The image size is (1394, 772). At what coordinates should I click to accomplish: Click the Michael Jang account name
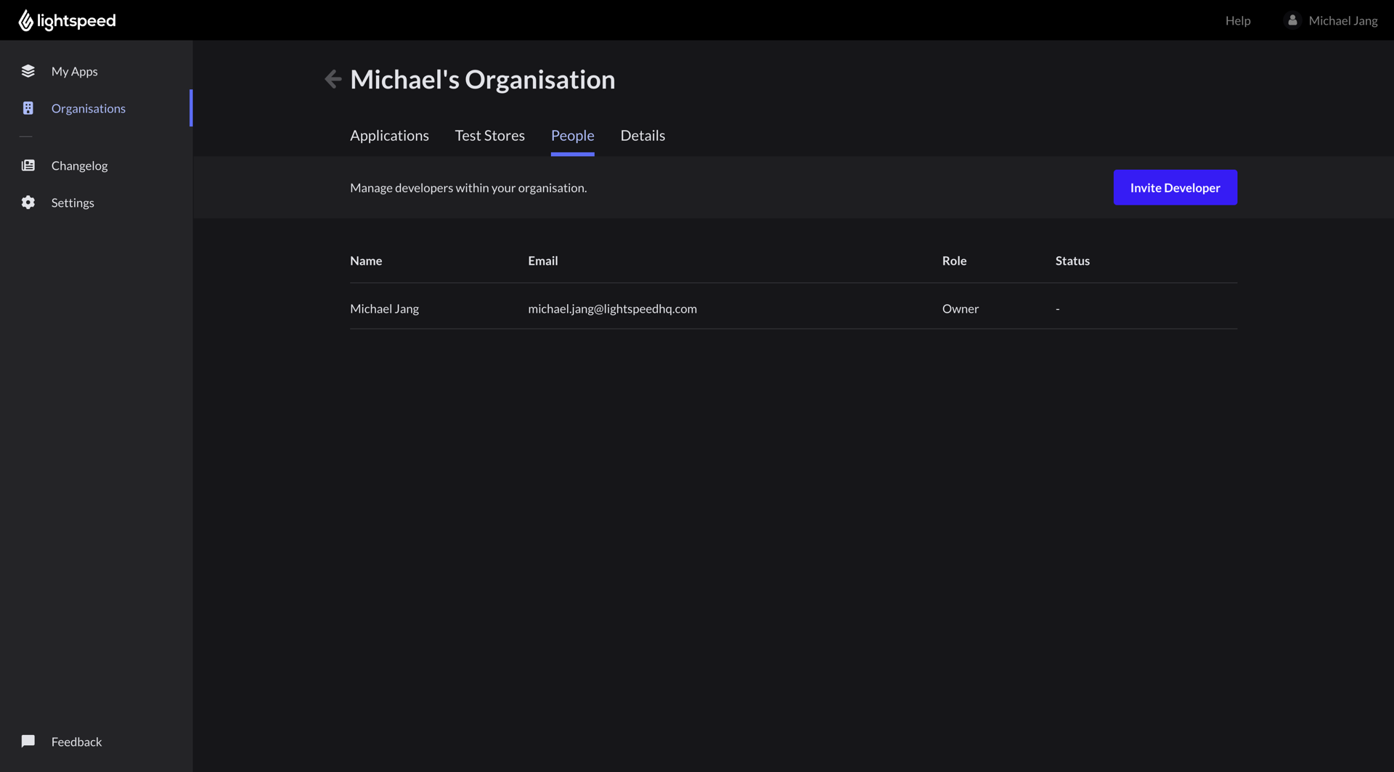(x=1344, y=20)
